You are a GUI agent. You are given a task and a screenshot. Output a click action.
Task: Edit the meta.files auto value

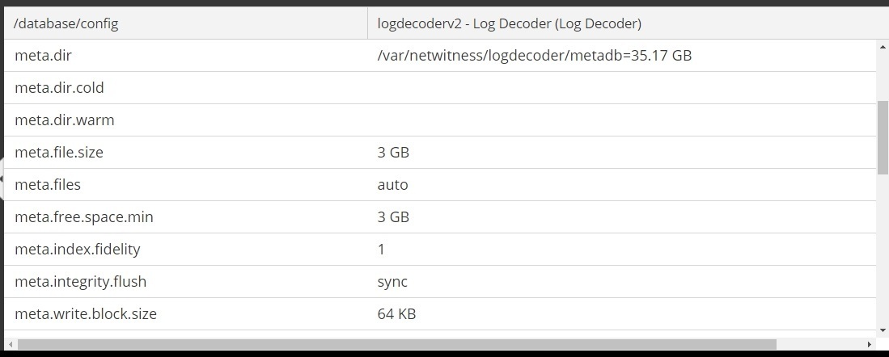tap(392, 185)
